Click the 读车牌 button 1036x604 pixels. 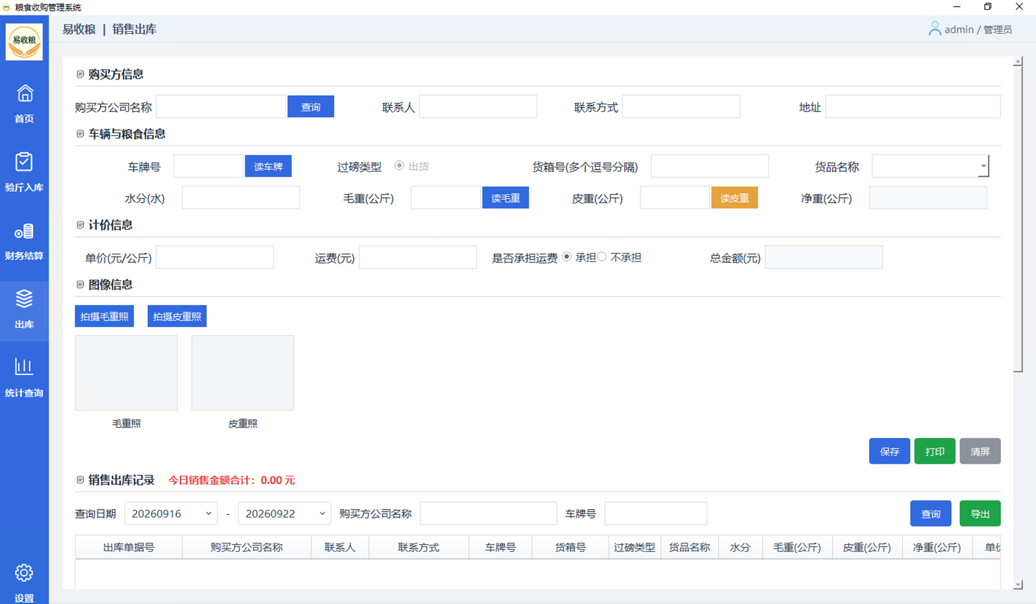pyautogui.click(x=268, y=166)
